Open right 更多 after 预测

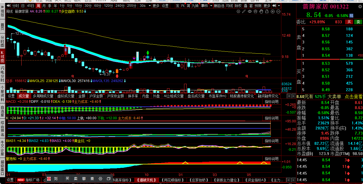(x=267, y=6)
